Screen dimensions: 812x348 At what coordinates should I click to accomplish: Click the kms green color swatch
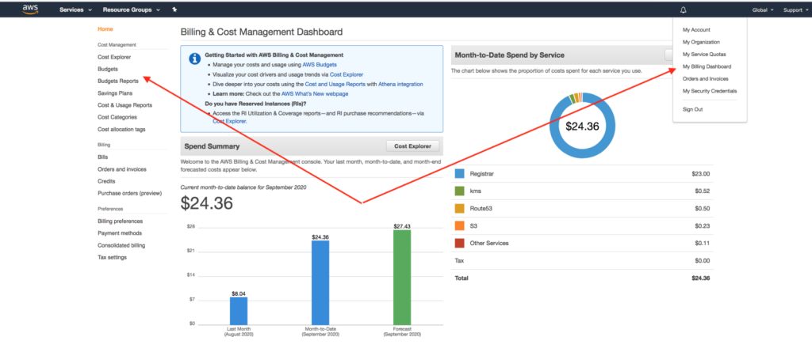pyautogui.click(x=459, y=191)
